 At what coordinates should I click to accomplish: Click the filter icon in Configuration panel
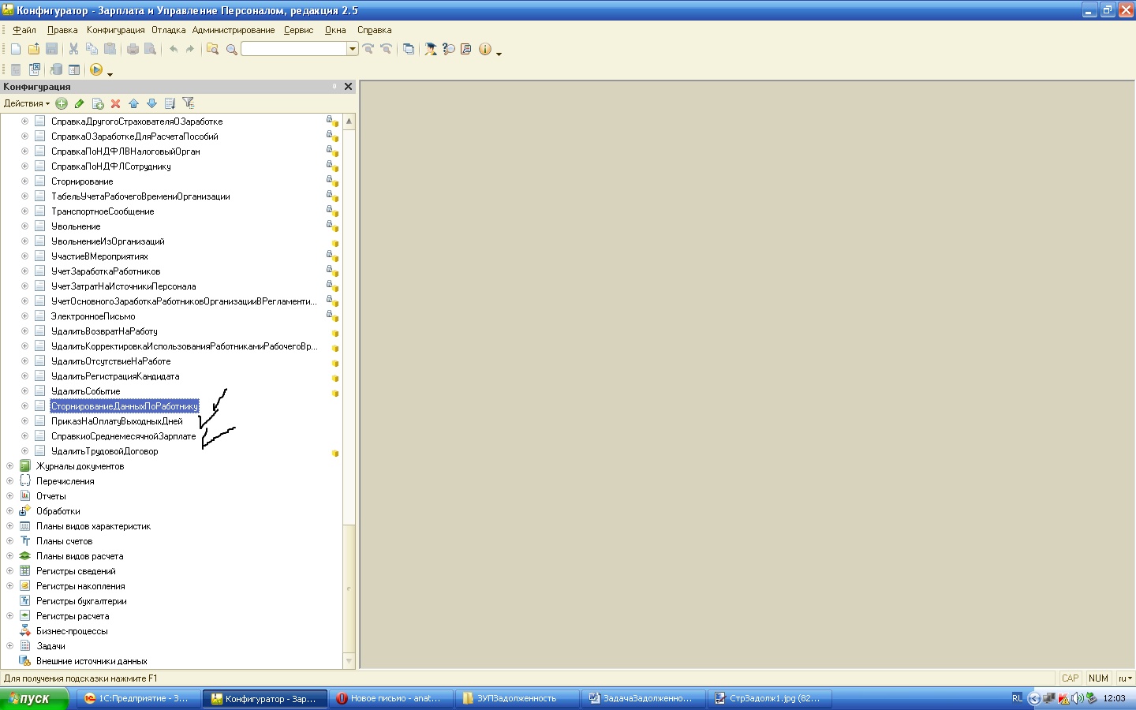pyautogui.click(x=188, y=103)
